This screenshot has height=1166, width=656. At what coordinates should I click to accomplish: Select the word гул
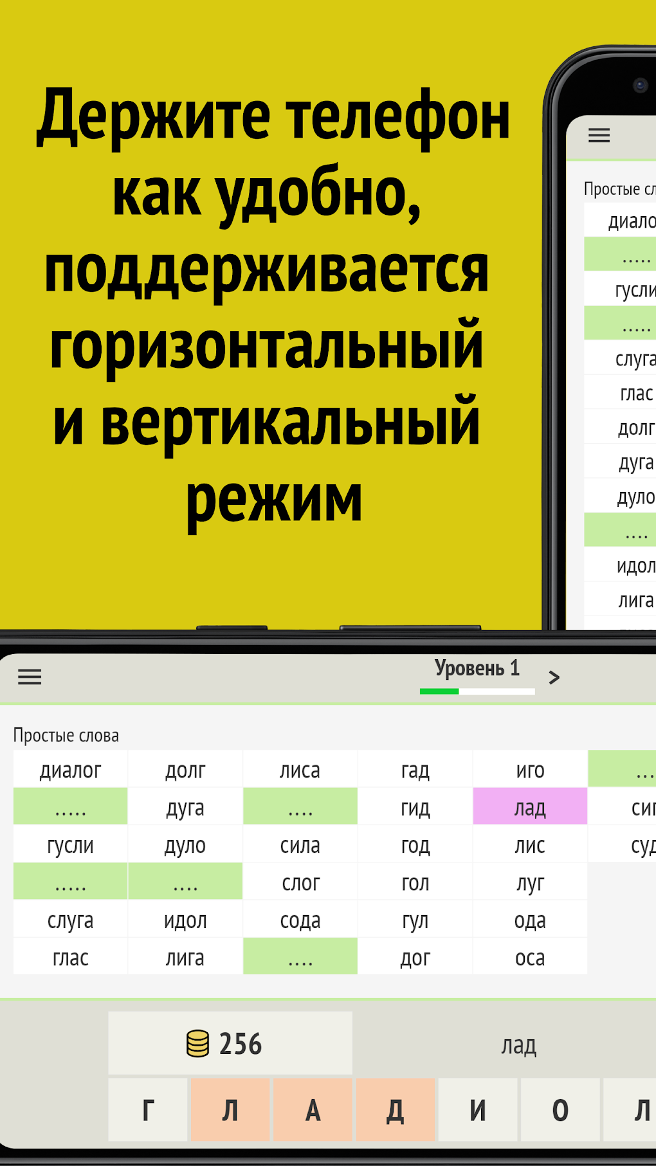point(415,919)
